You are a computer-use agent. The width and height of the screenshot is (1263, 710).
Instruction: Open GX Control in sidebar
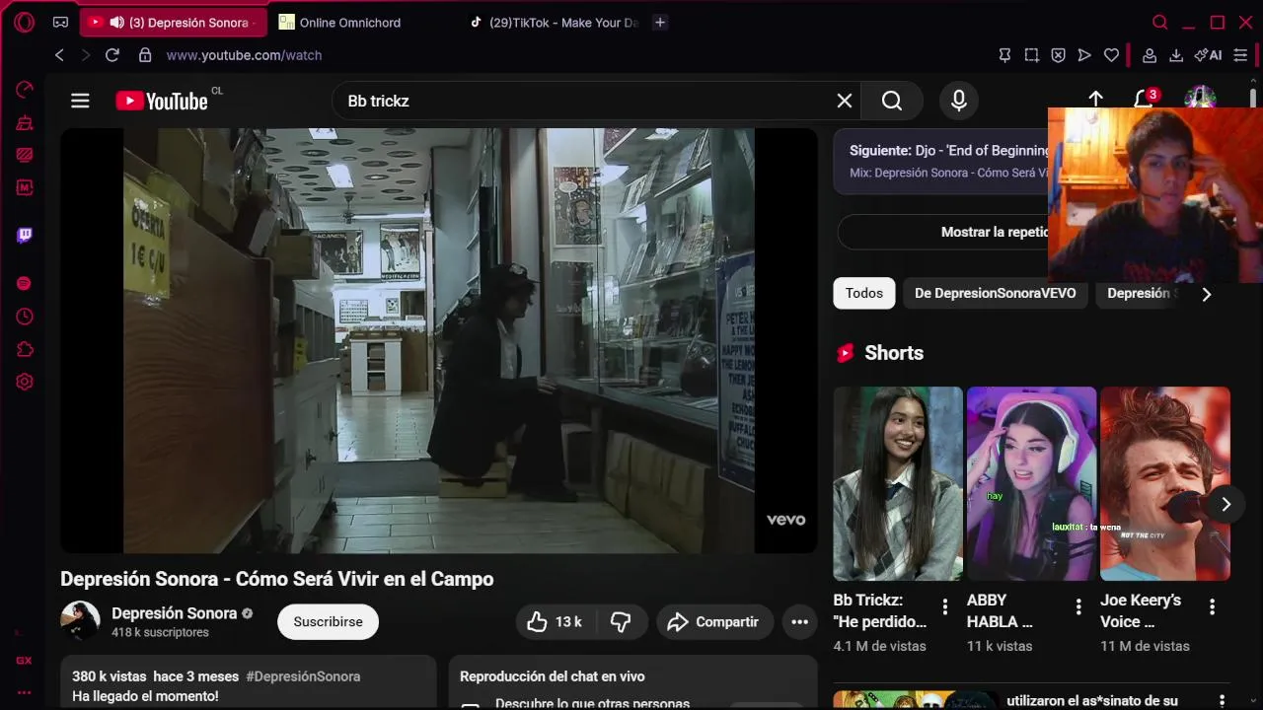[x=25, y=90]
